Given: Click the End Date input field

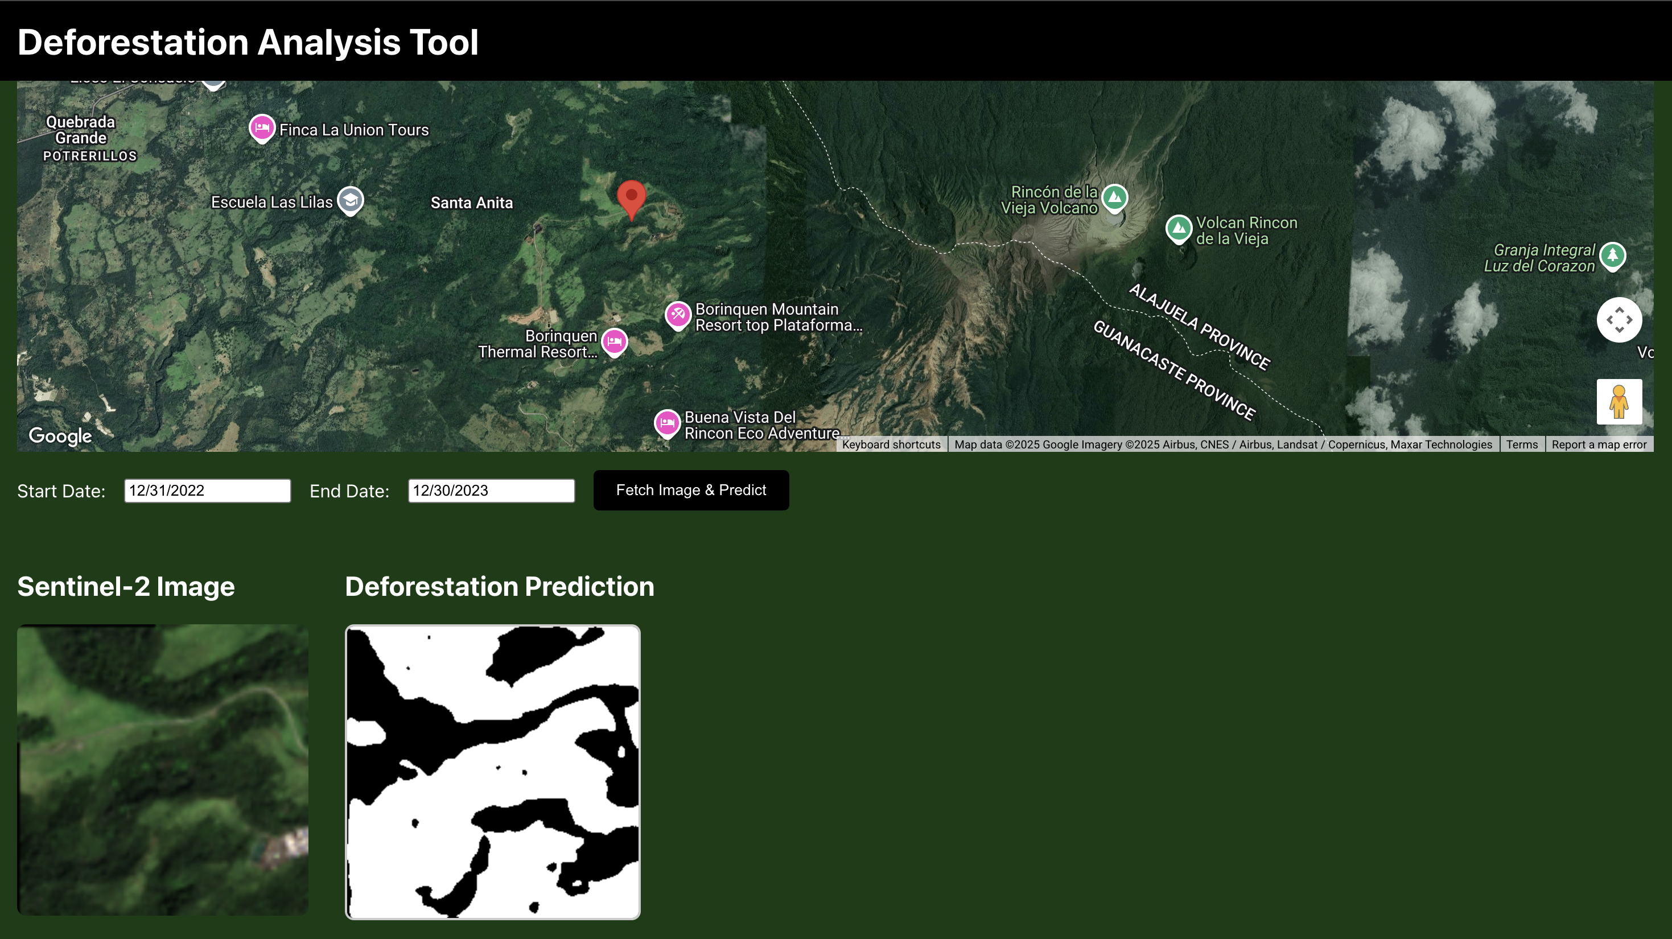Looking at the screenshot, I should click(491, 491).
